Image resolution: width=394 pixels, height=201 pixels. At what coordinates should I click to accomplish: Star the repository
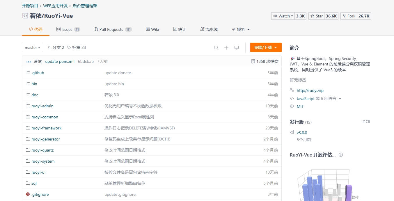coord(316,16)
